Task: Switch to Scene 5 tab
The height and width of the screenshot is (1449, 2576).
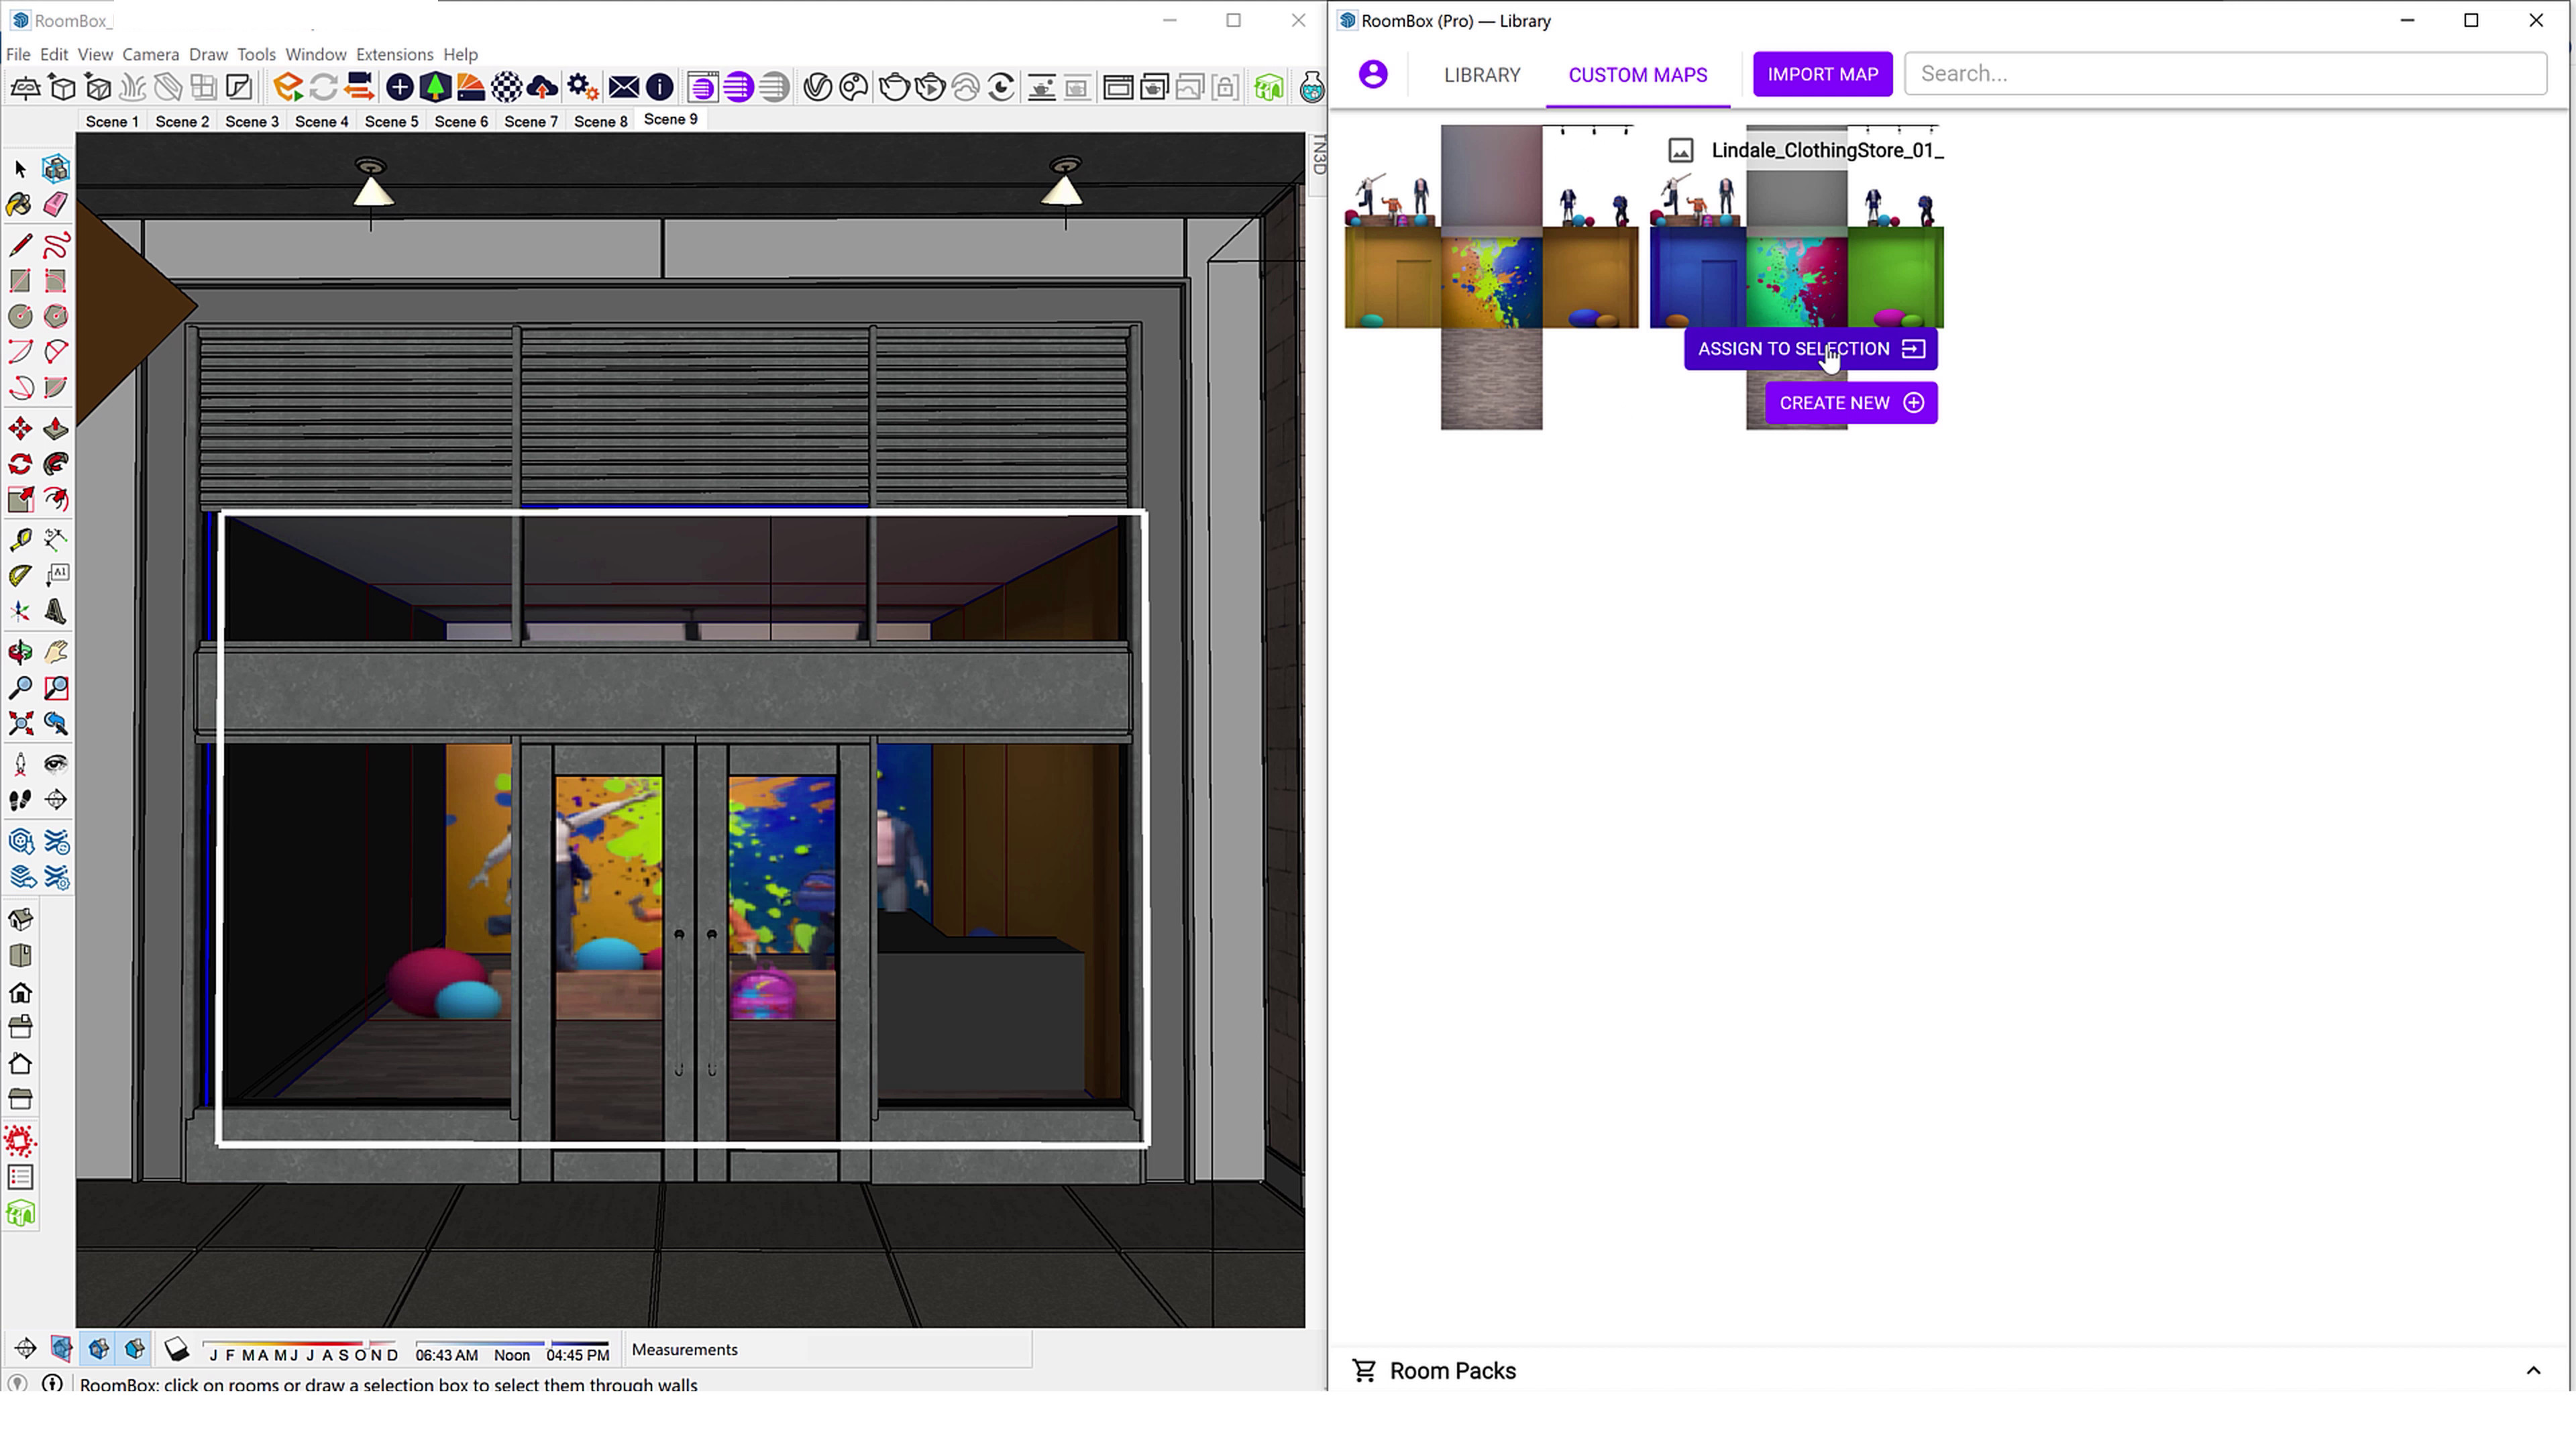Action: tap(391, 121)
